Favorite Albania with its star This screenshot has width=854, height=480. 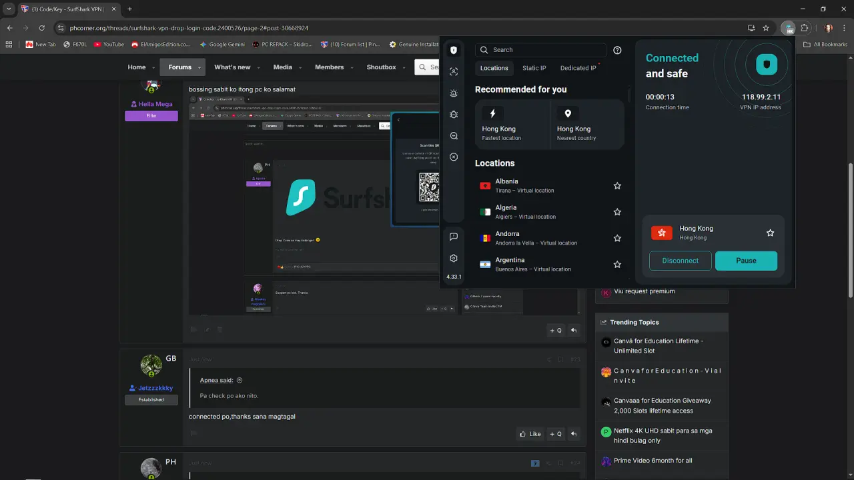[x=617, y=186]
